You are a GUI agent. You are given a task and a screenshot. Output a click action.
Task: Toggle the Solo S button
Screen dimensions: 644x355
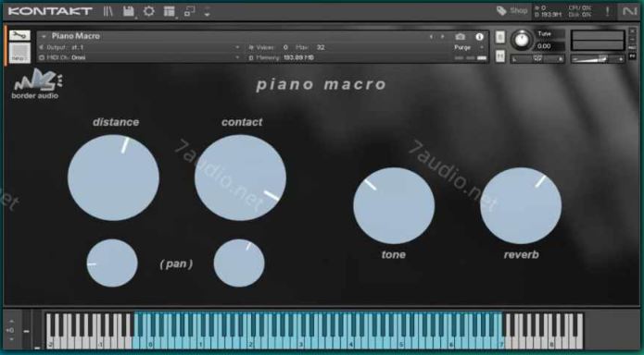click(x=499, y=37)
